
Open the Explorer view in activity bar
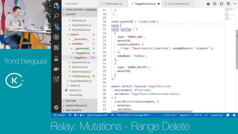pos(56,6)
